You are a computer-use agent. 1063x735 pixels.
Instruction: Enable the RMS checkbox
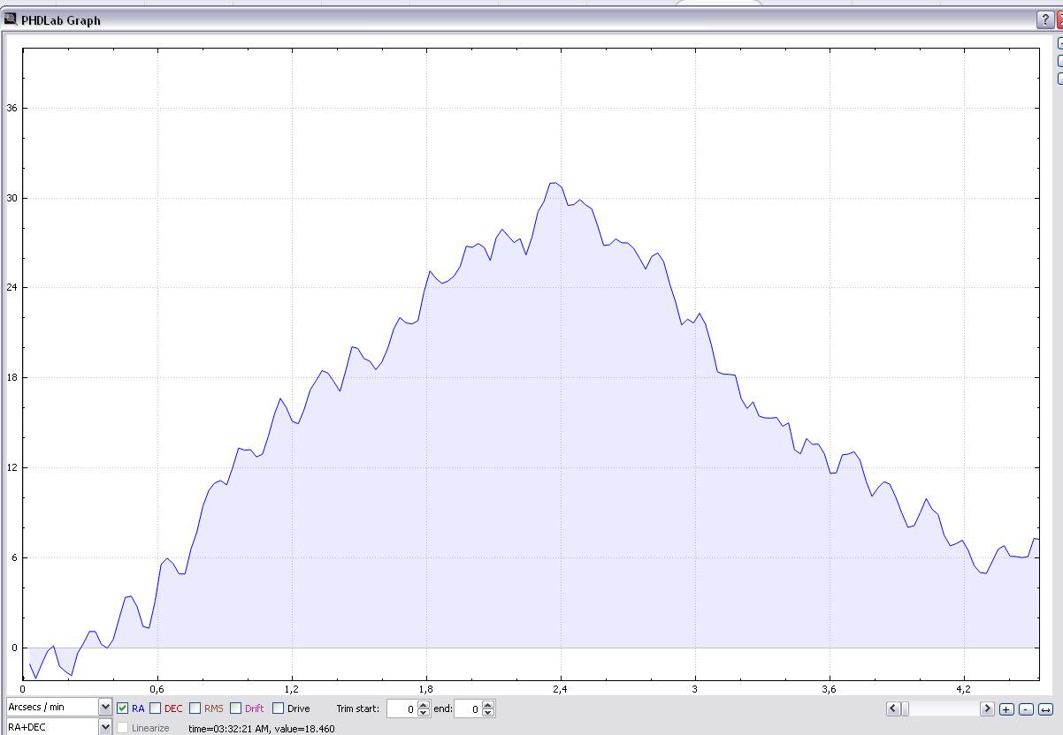click(195, 708)
